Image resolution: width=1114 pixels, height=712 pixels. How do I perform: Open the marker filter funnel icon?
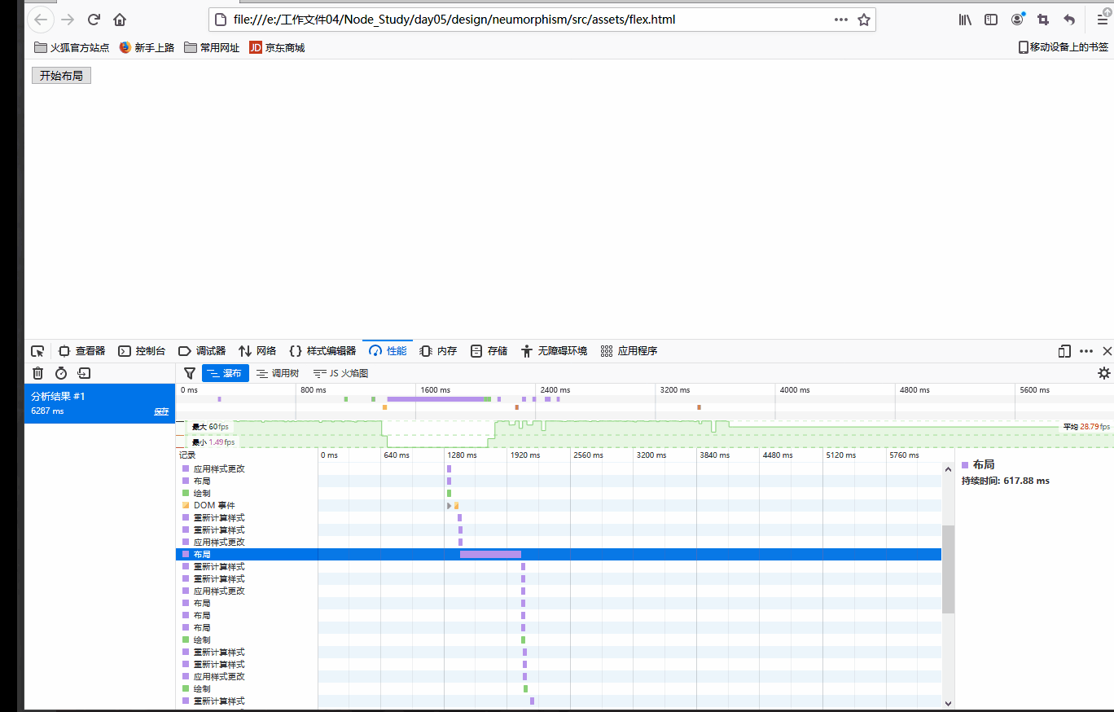coord(190,373)
